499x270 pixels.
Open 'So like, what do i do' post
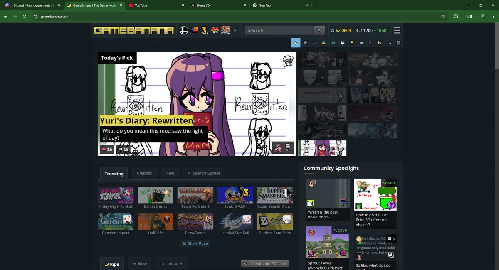375,252
